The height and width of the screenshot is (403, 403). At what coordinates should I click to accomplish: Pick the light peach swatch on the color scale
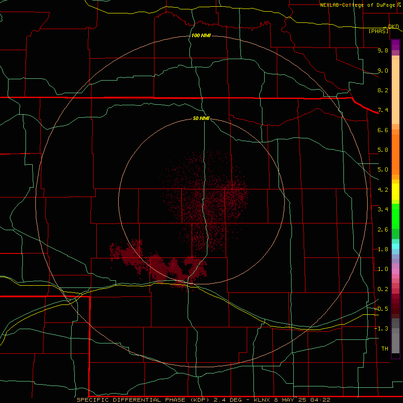pyautogui.click(x=395, y=92)
